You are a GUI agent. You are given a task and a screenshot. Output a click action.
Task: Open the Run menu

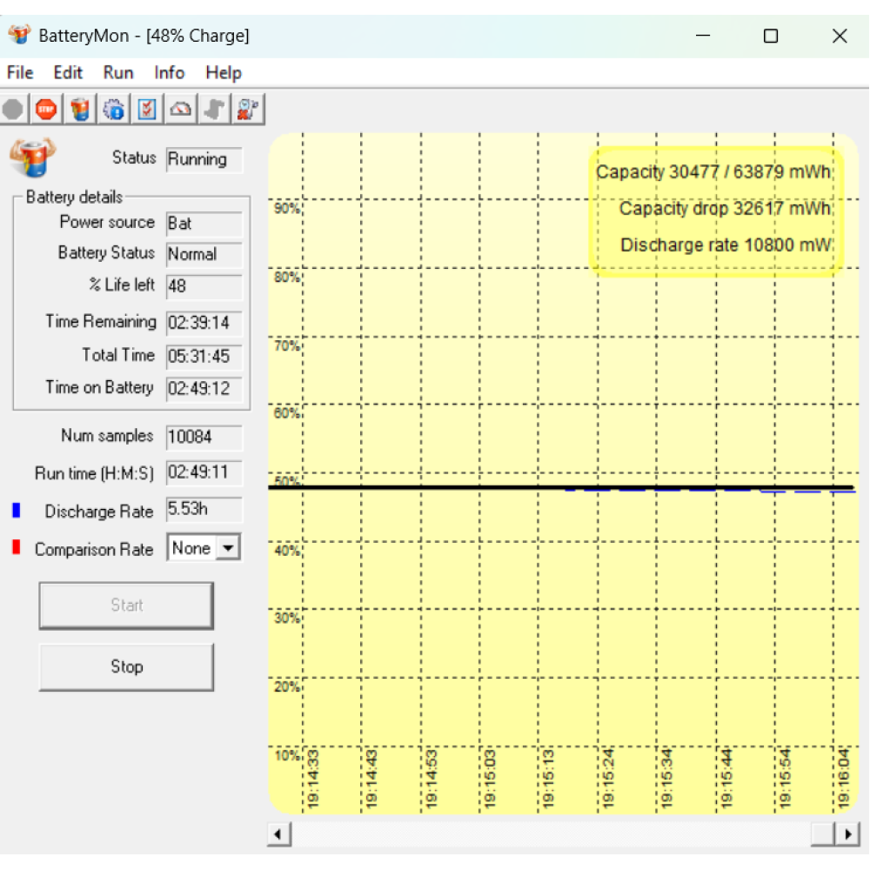click(x=118, y=73)
